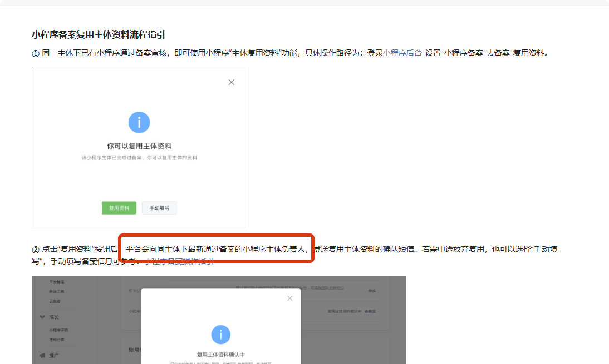Click the 复用主体资料确认中 status text beside 去备案
This screenshot has width=609, height=364.
click(x=345, y=311)
